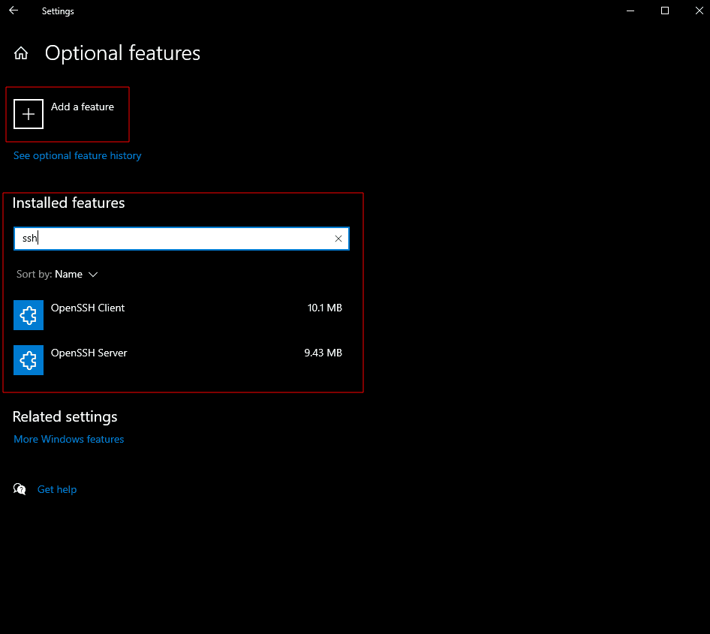
Task: Select the OpenSSH Client entry name
Action: point(88,308)
